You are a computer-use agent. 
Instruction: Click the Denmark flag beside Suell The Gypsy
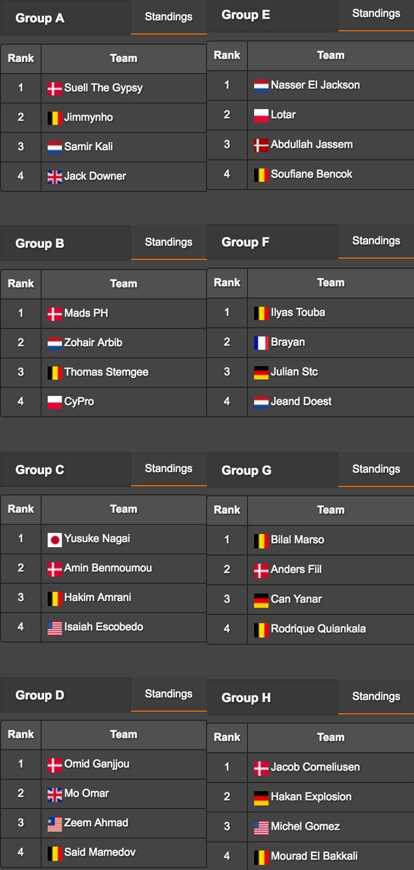pyautogui.click(x=54, y=88)
